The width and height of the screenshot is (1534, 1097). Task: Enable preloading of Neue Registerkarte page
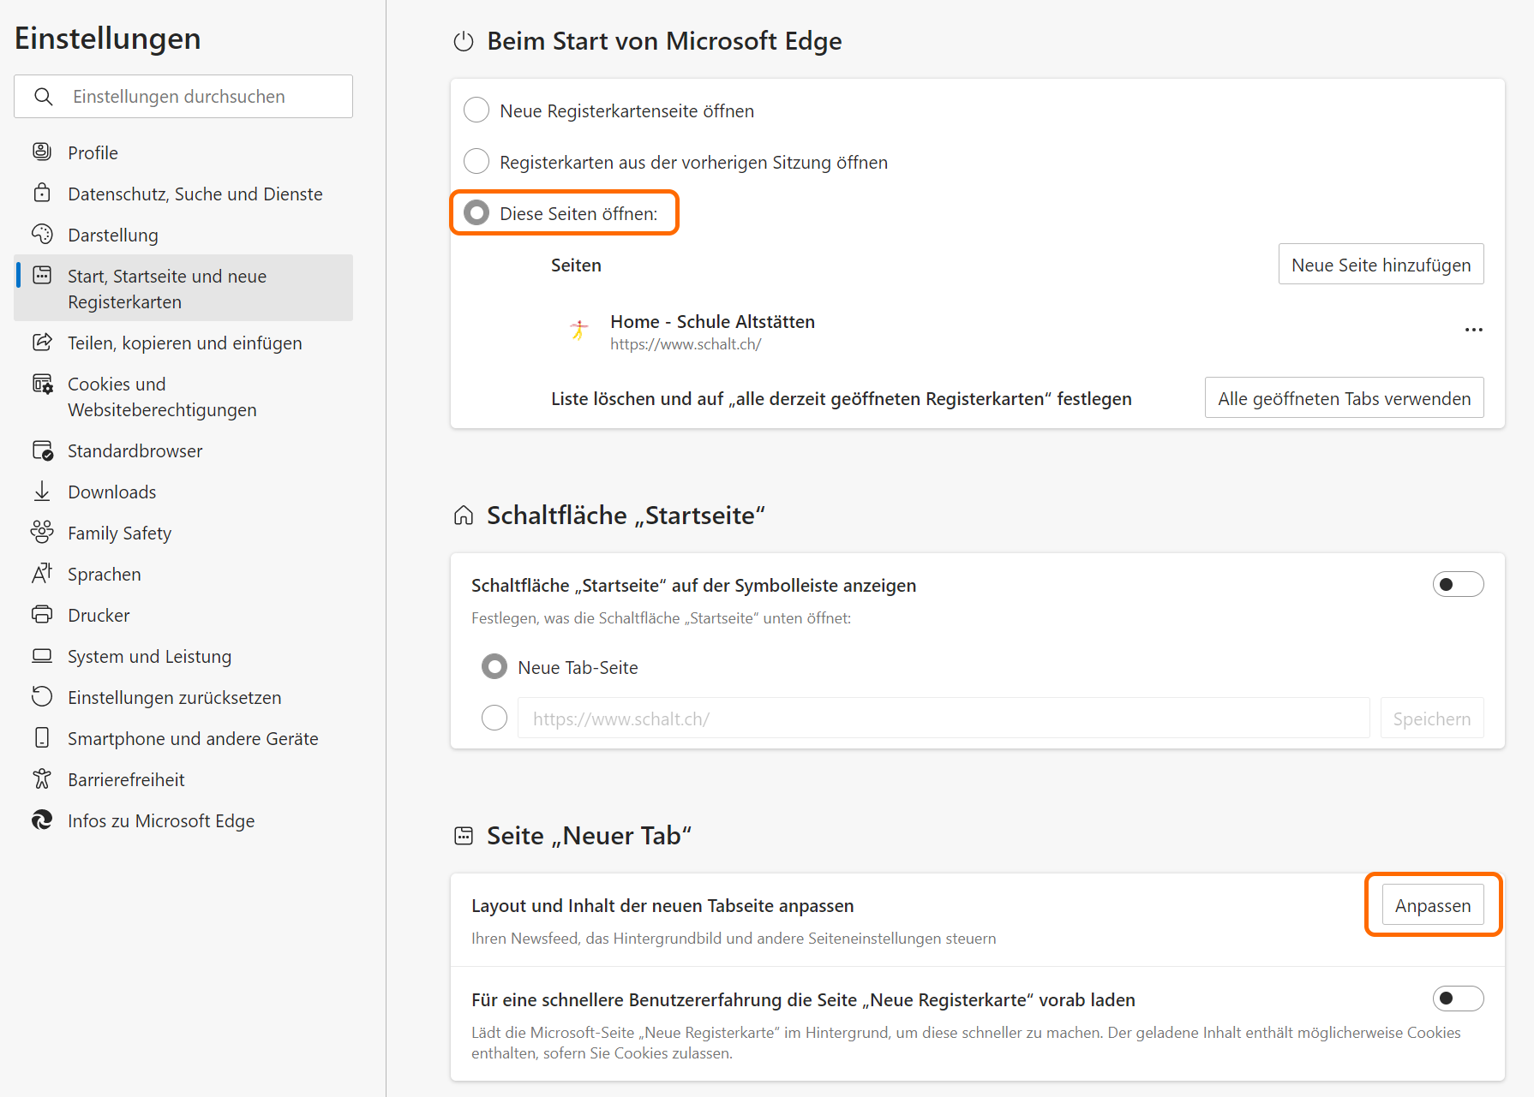click(x=1458, y=999)
